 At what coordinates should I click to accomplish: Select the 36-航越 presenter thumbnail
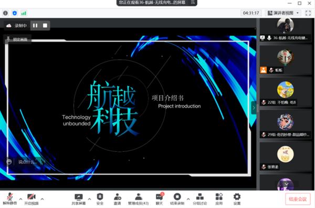(x=285, y=30)
